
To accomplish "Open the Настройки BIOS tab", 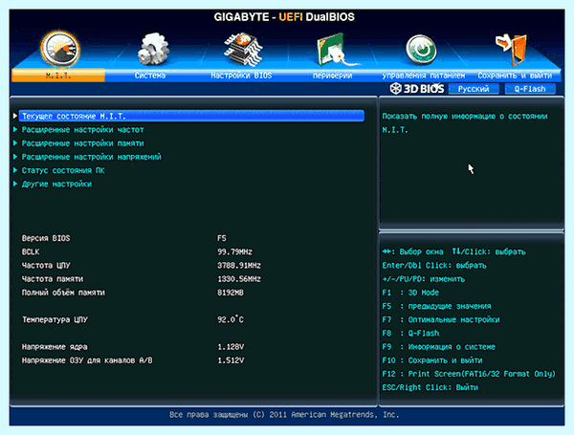I will 241,76.
